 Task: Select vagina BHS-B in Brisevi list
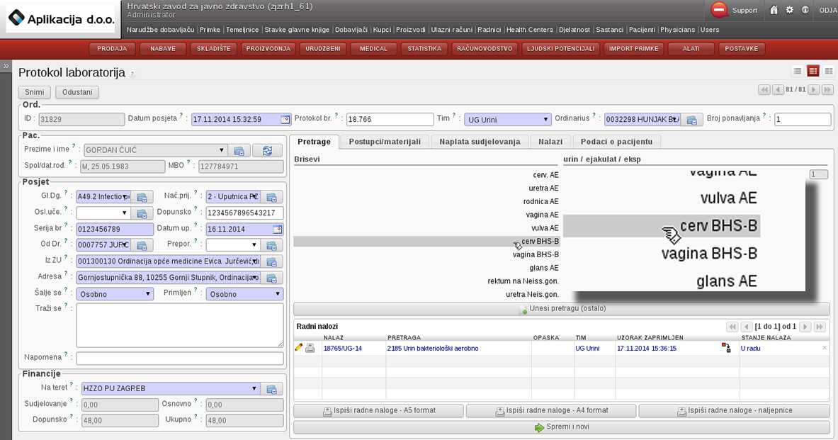536,254
